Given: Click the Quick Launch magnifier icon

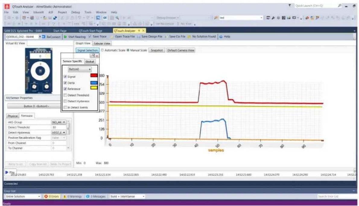Looking at the screenshot, I should [x=339, y=5].
